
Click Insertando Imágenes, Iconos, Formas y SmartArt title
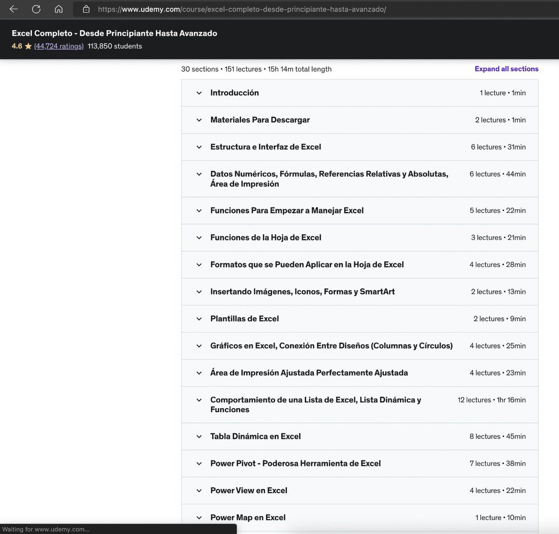[x=302, y=292]
